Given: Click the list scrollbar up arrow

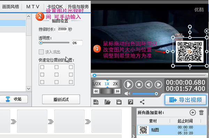Looking at the screenshot, I should (x=29, y=17).
